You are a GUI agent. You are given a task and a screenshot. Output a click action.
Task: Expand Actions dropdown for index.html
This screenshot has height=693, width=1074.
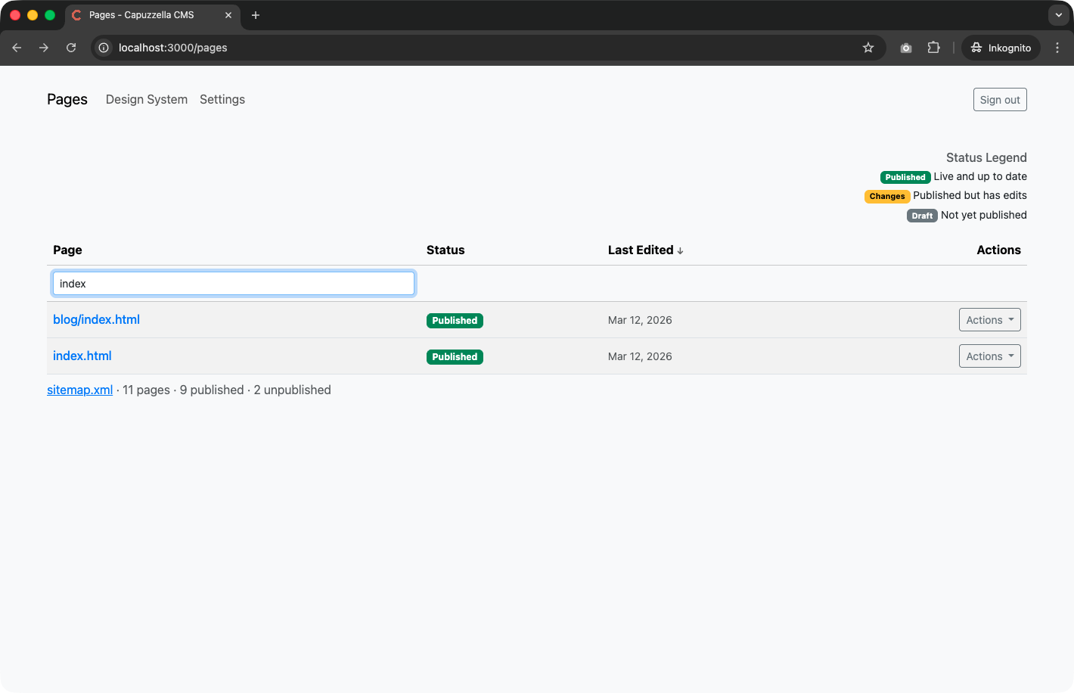pos(989,356)
